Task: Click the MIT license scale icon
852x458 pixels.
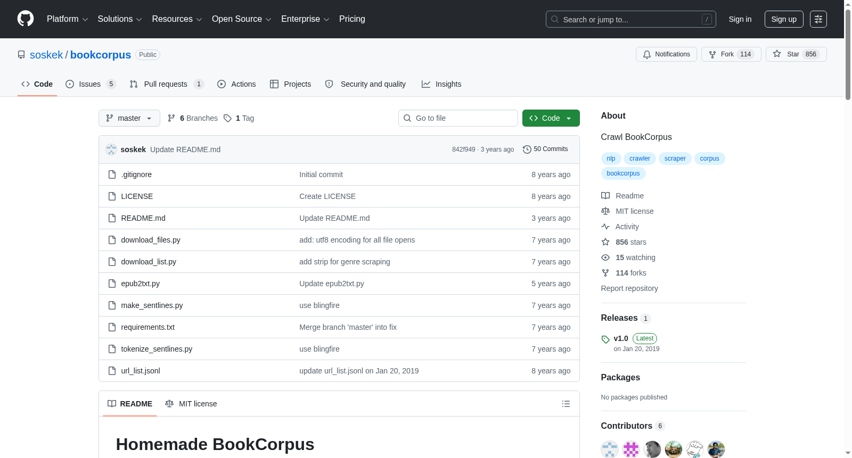Action: 605,211
